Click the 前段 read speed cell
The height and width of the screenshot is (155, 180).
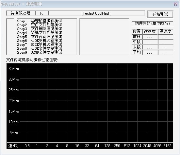tap(150, 37)
